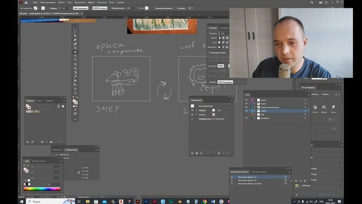Viewport: 362px width, 204px height.
Task: Pick a color from the spectrum bar
Action: [x=42, y=189]
